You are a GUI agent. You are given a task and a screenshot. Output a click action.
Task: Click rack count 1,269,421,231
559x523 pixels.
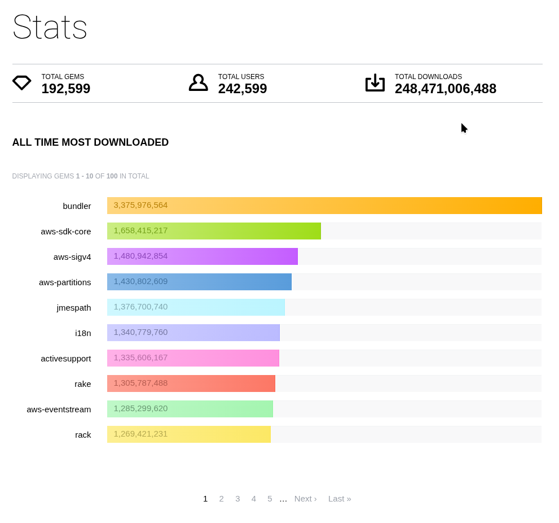[140, 434]
